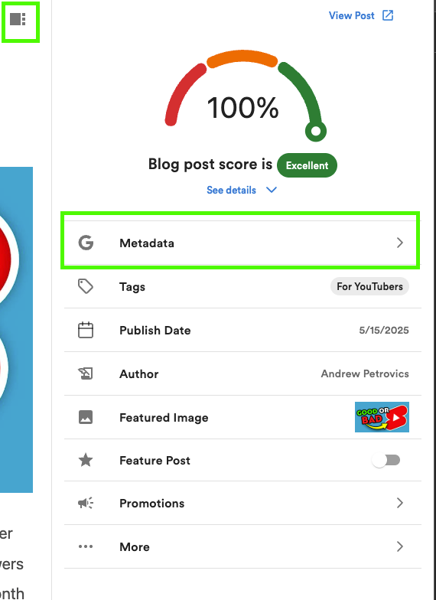436x600 pixels.
Task: Open the View Post link
Action: [x=352, y=15]
